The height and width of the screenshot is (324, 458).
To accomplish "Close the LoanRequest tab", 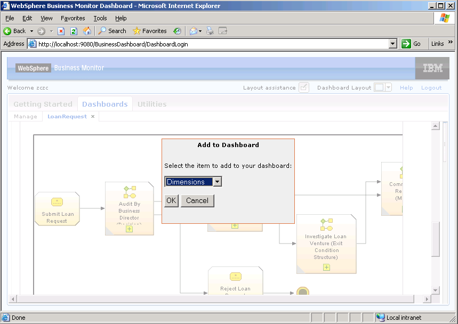I will [x=93, y=117].
